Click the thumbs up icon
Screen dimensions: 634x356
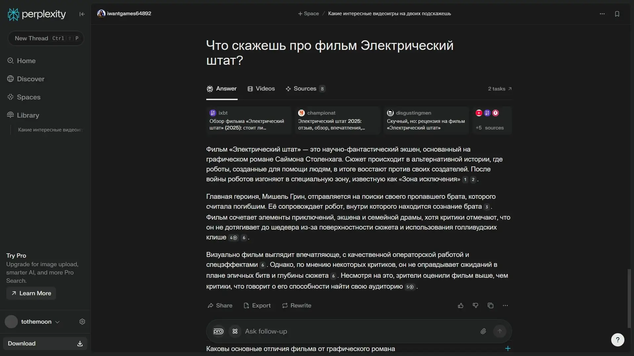click(x=460, y=305)
